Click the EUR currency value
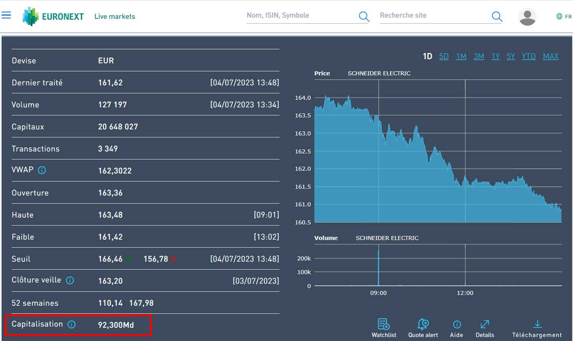The width and height of the screenshot is (573, 341). pyautogui.click(x=106, y=61)
